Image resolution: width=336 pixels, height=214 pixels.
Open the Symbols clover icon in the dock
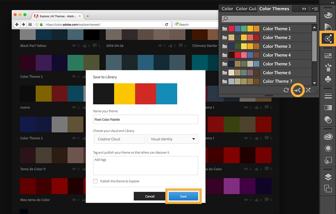[x=328, y=79]
